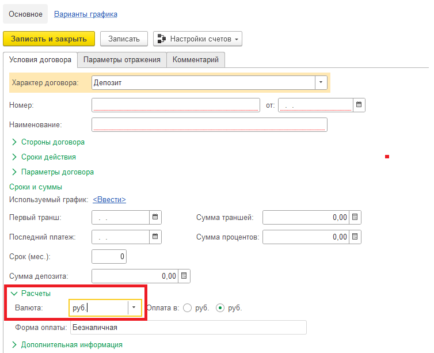Open calendar for Последний платеж date
This screenshot has width=434, height=353.
[155, 237]
